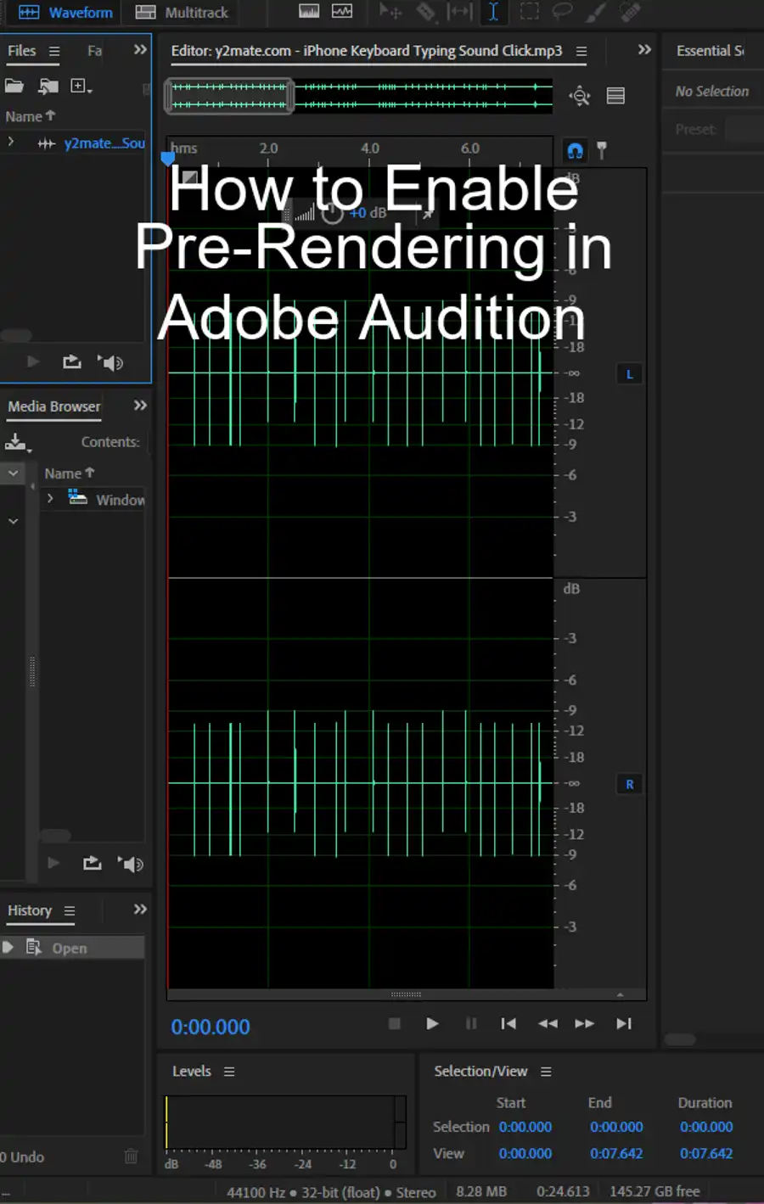Fast forward the playhead

coord(585,1024)
